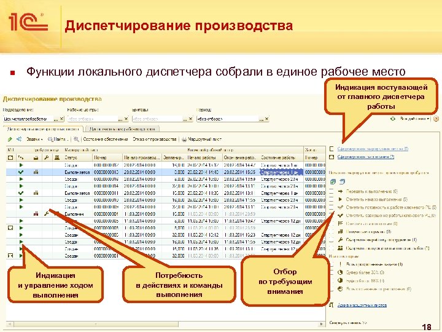Click the horizontal scrollbar left arrow
Image resolution: width=442 pixels, height=332 pixels.
tap(10, 324)
